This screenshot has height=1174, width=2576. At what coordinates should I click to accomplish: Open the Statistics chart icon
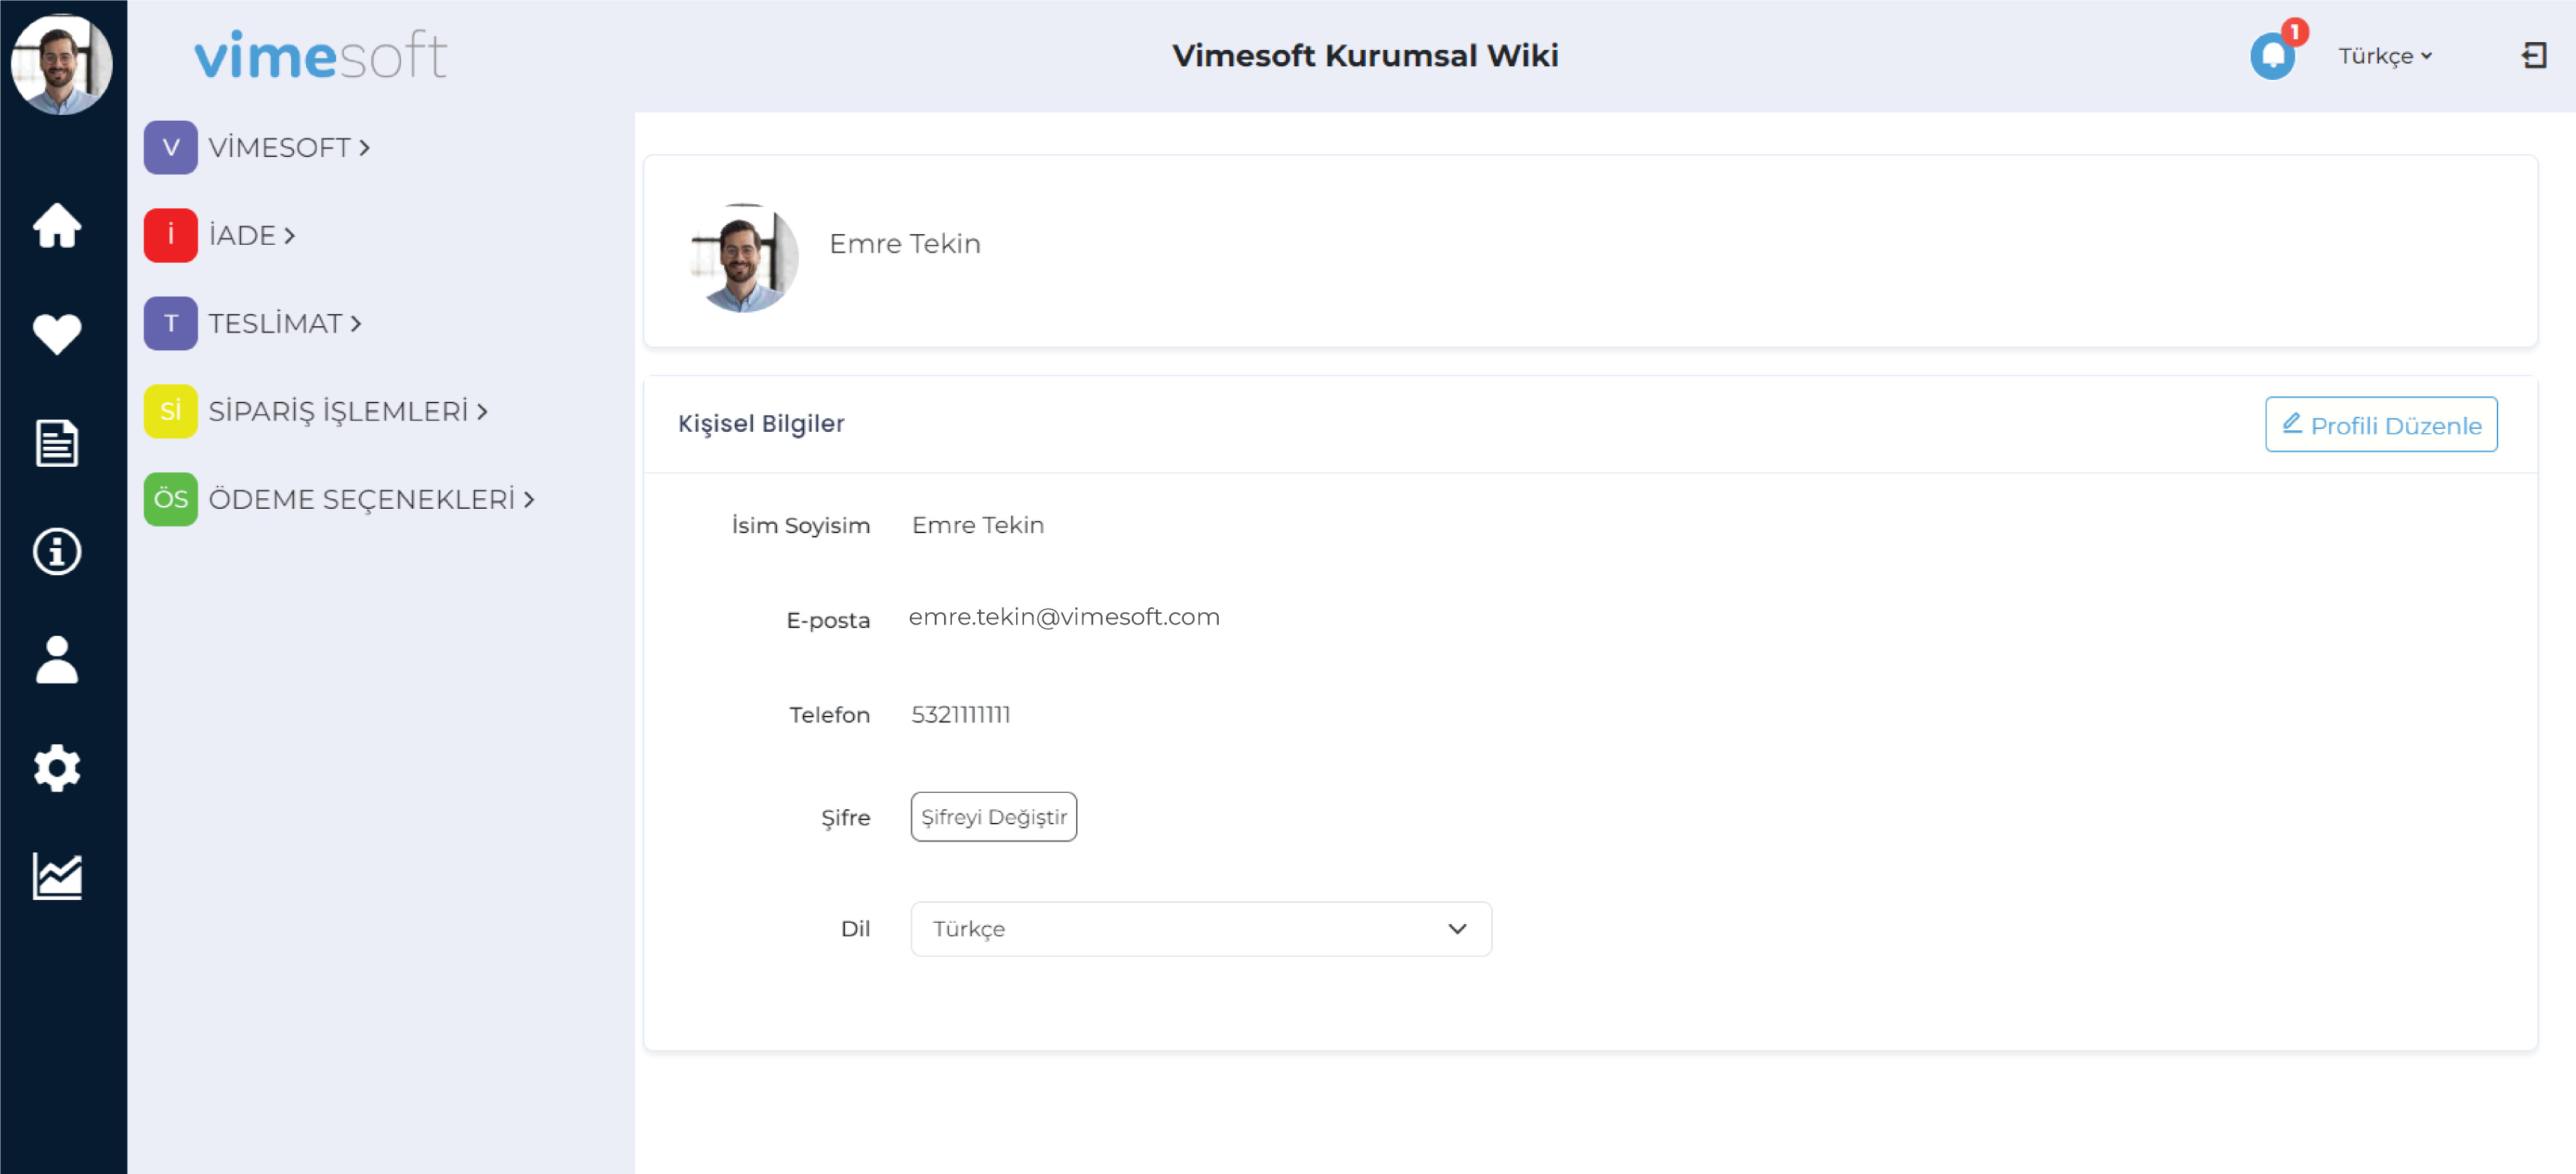pyautogui.click(x=57, y=876)
